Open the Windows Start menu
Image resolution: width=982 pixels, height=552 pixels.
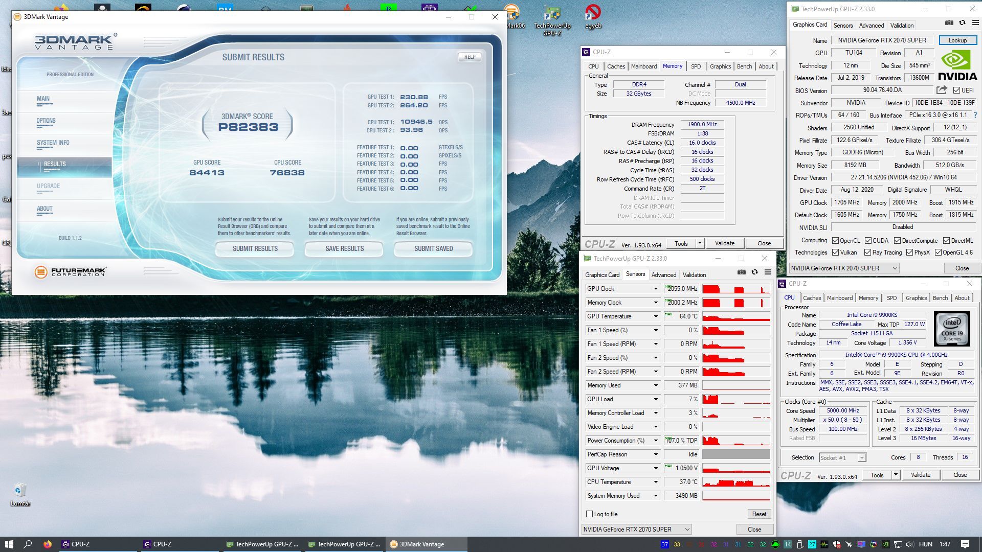point(9,544)
